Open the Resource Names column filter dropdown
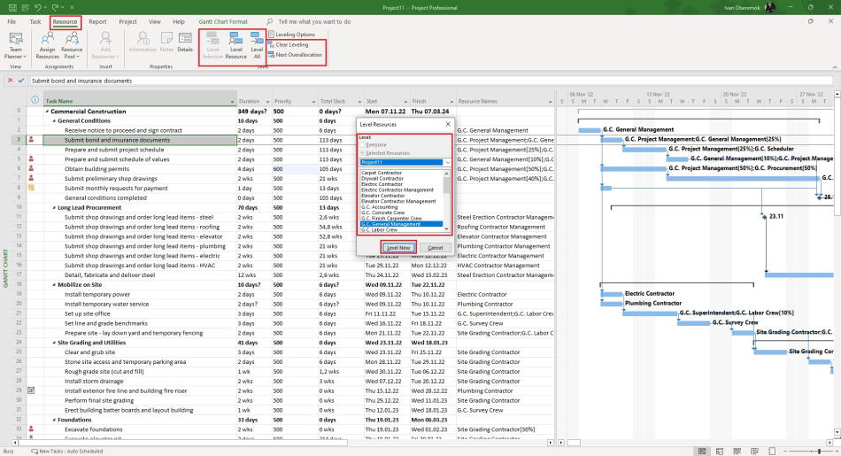Screen dimensions: 841x456 [x=551, y=102]
